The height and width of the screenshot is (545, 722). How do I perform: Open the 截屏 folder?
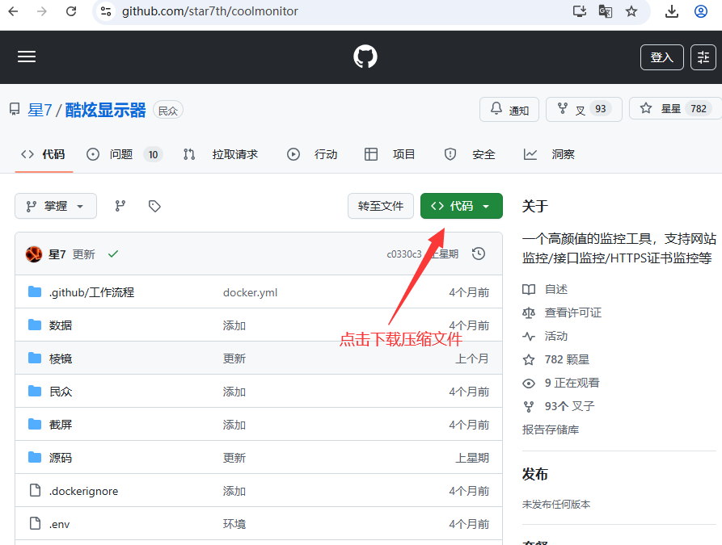(61, 425)
